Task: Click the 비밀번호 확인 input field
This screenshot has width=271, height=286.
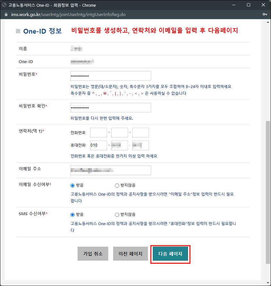Action: click(111, 108)
